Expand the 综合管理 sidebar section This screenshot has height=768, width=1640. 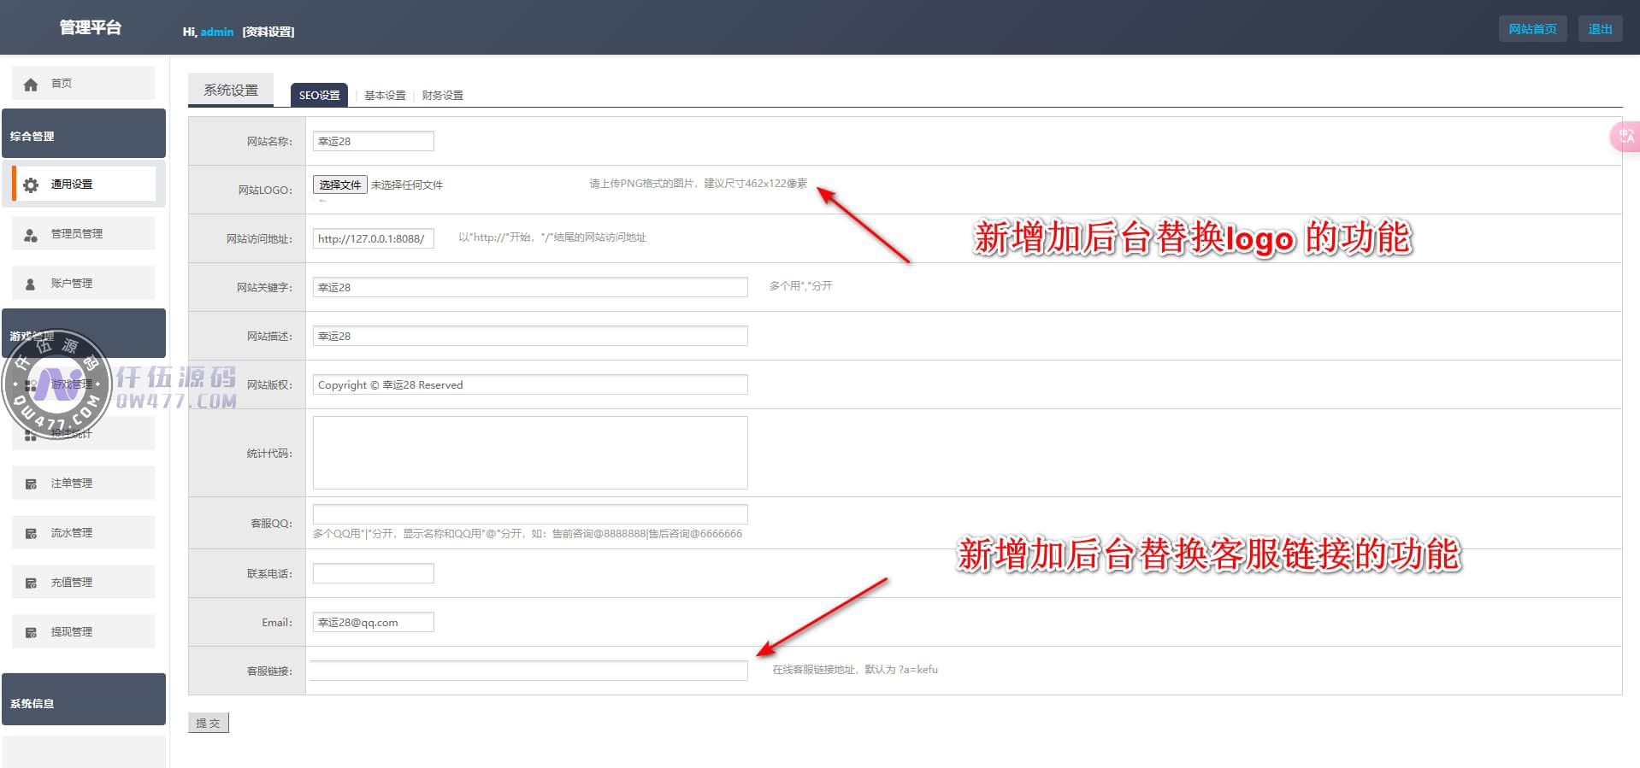[x=84, y=135]
